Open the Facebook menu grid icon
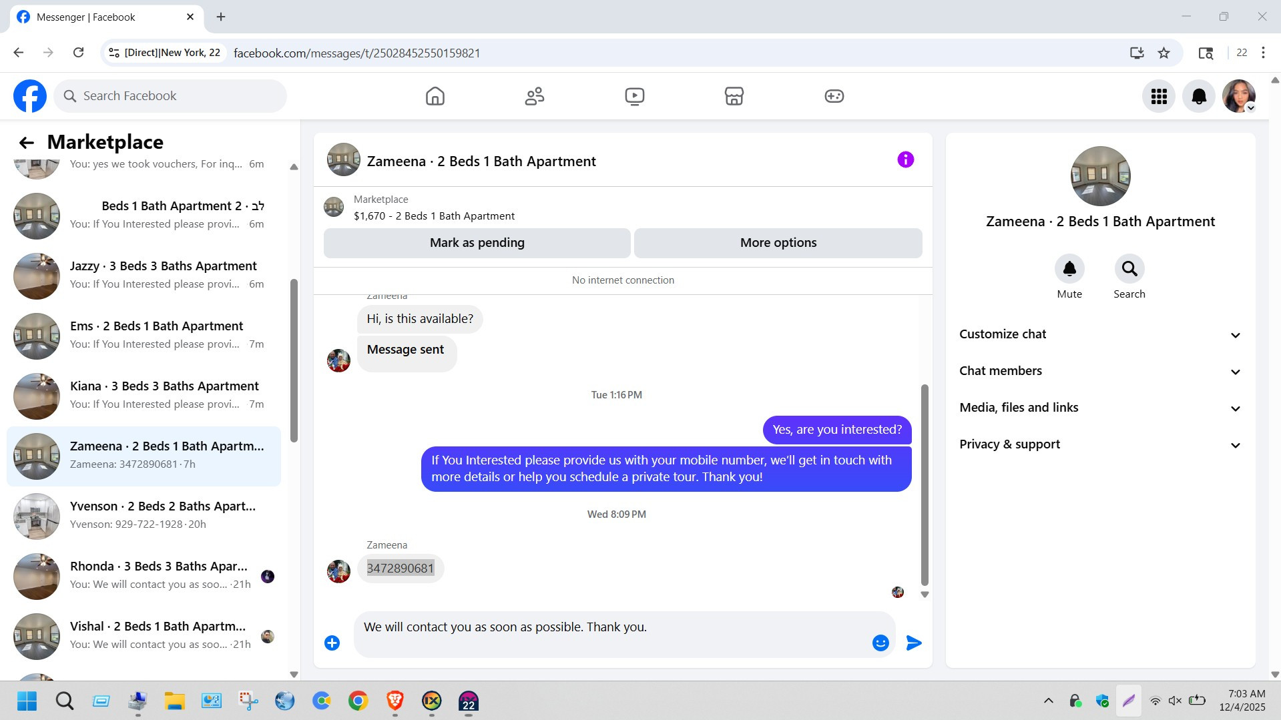This screenshot has width=1281, height=720. pos(1159,96)
